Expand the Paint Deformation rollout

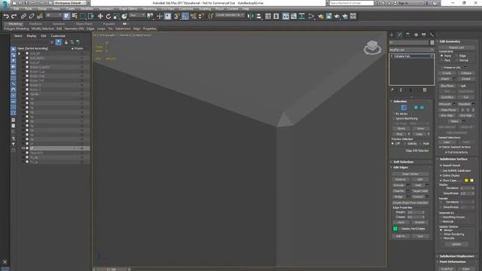coord(453,262)
